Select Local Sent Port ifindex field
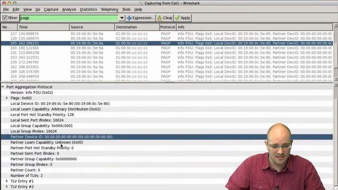338x190 pixels. 37,120
